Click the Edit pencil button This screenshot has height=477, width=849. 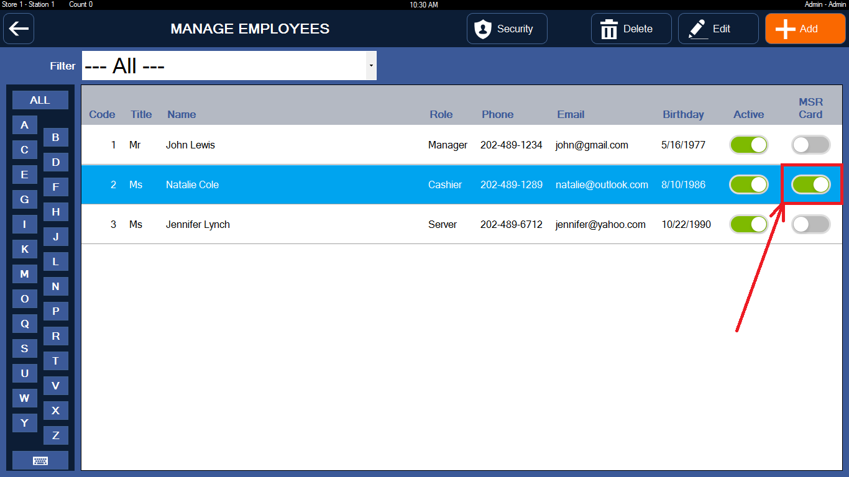point(718,29)
